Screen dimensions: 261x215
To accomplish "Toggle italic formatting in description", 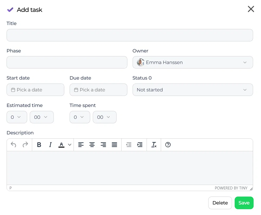I will 50,145.
